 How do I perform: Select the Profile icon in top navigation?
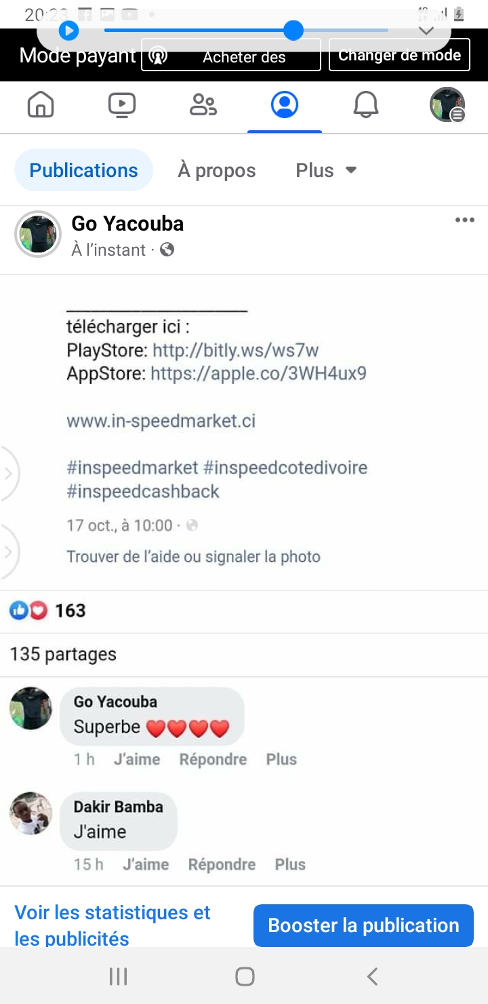tap(285, 105)
